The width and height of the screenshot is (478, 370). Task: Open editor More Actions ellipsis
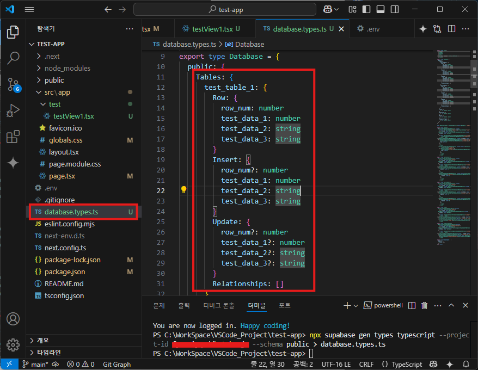tap(465, 29)
